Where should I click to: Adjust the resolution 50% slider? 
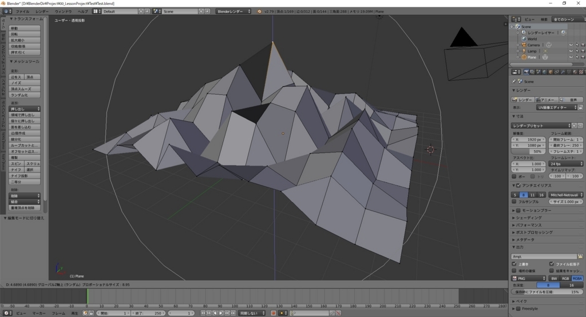[528, 151]
